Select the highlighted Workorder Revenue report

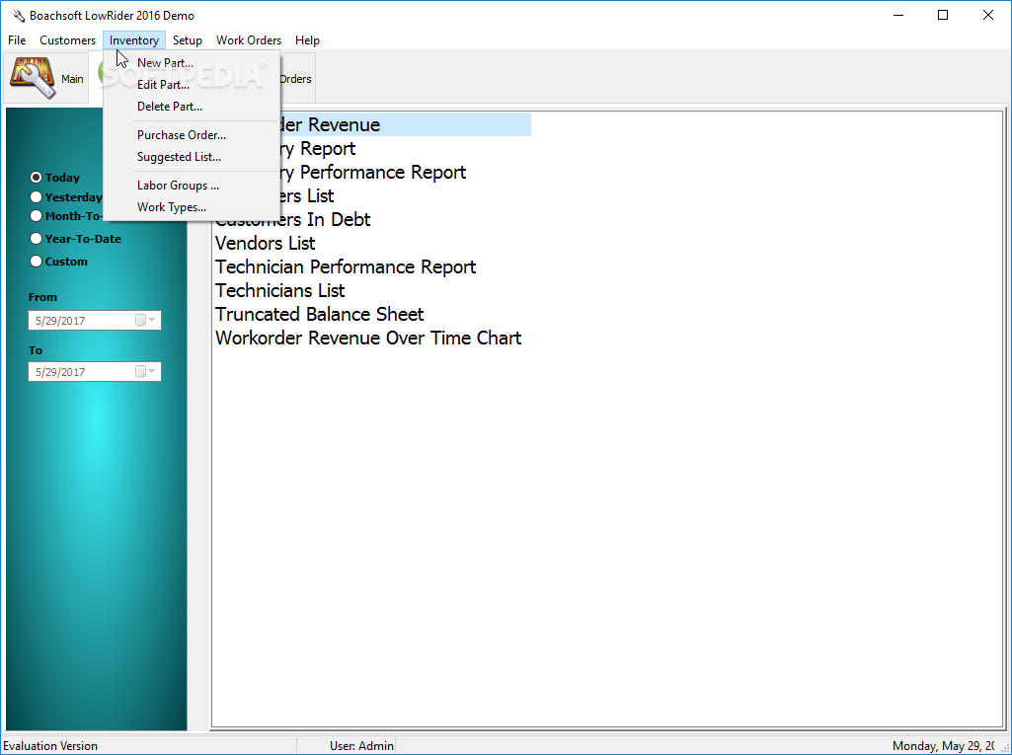coord(406,124)
